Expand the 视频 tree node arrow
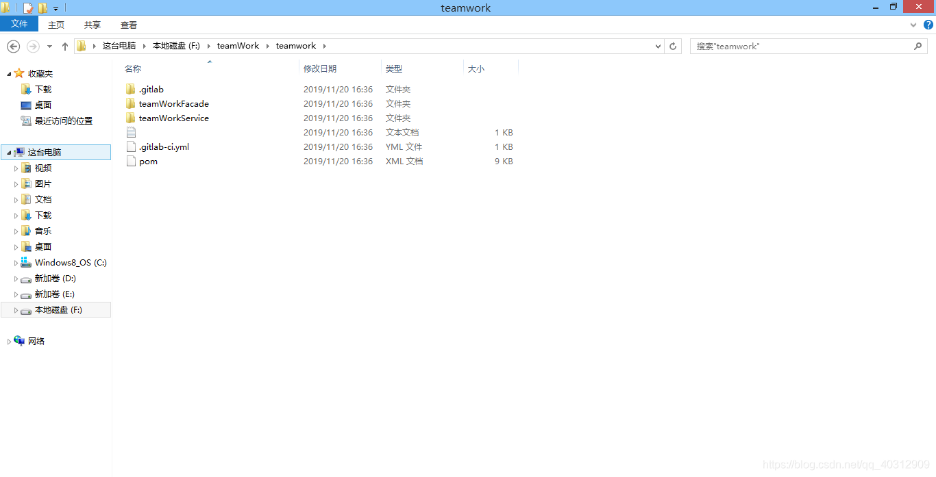 pos(16,168)
